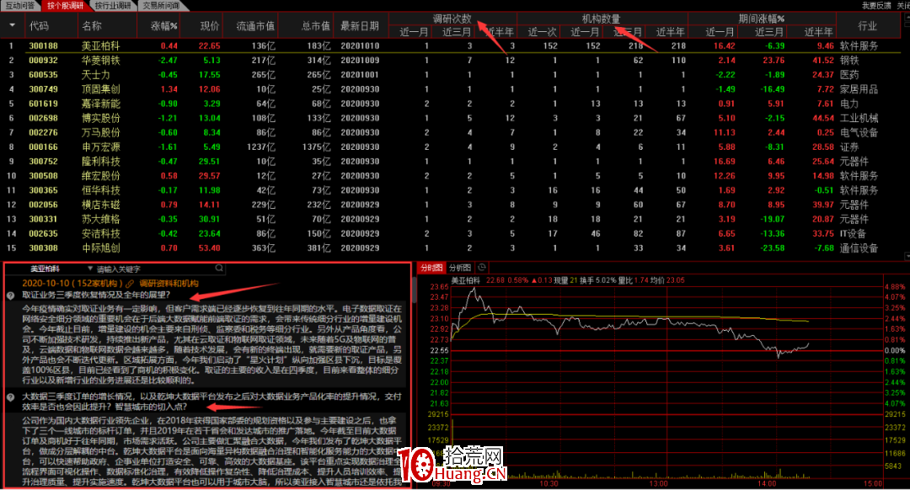Screen dimensions: 910x490
Task: Select stock row 美亚柏科
Action: (x=452, y=45)
